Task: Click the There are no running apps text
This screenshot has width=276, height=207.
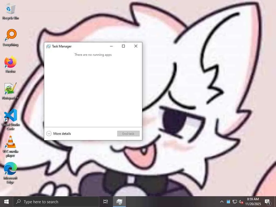Action: [93, 55]
